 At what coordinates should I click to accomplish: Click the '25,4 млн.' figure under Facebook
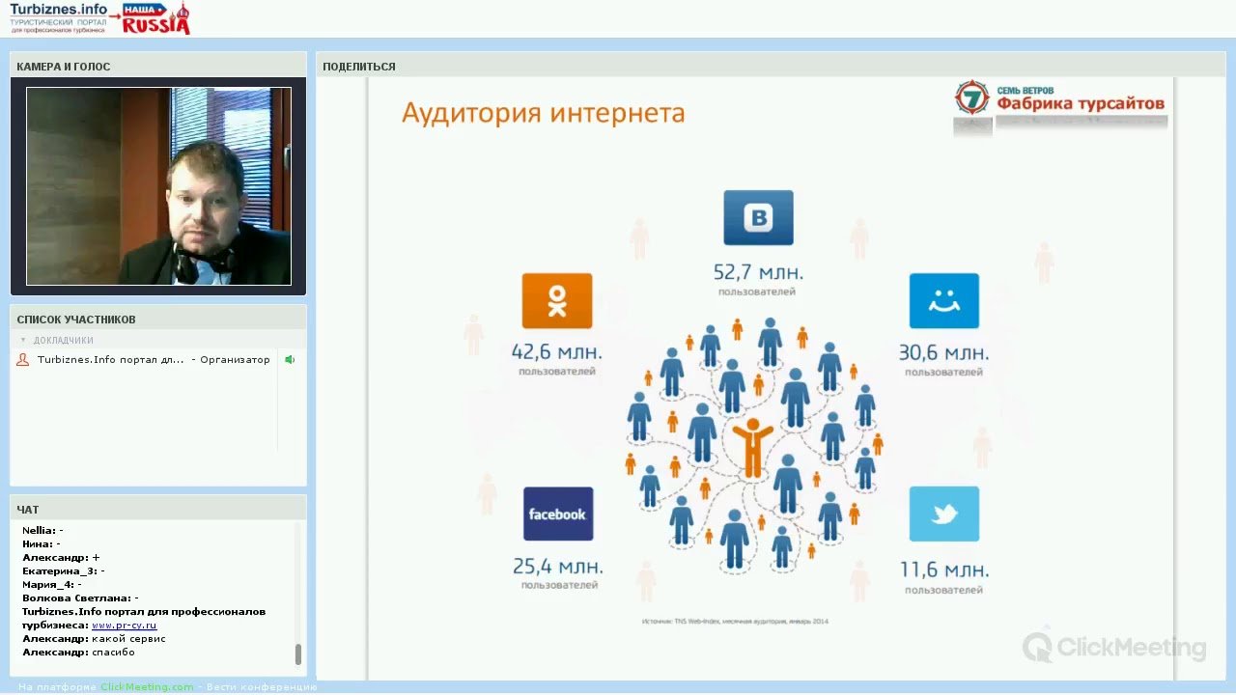coord(558,566)
